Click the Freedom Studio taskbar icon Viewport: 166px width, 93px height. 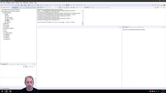6,91
